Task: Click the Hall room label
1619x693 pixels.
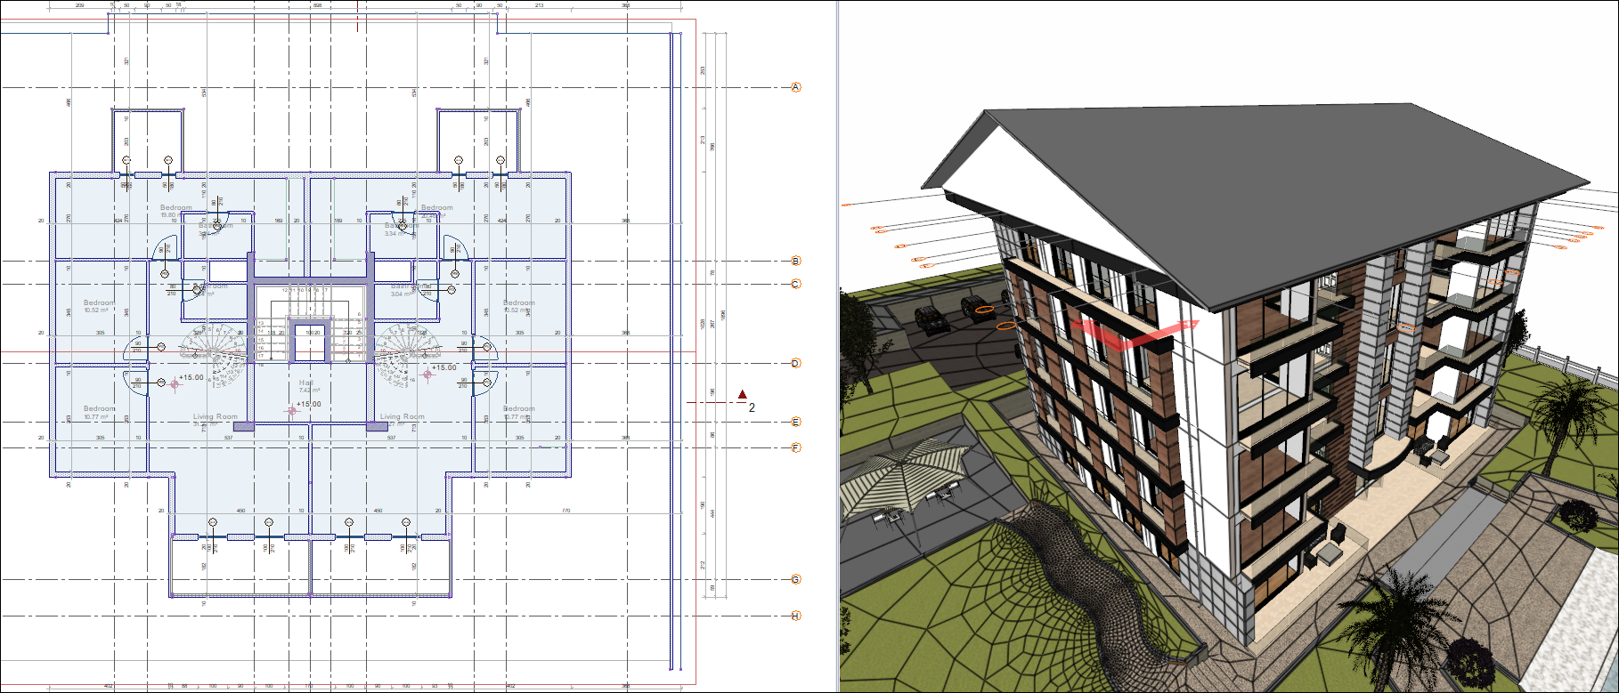Action: point(306,383)
